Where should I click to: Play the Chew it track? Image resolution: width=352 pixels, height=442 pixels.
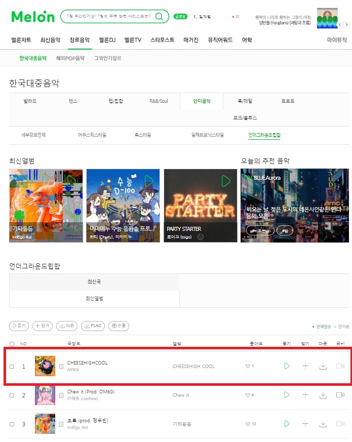287,394
